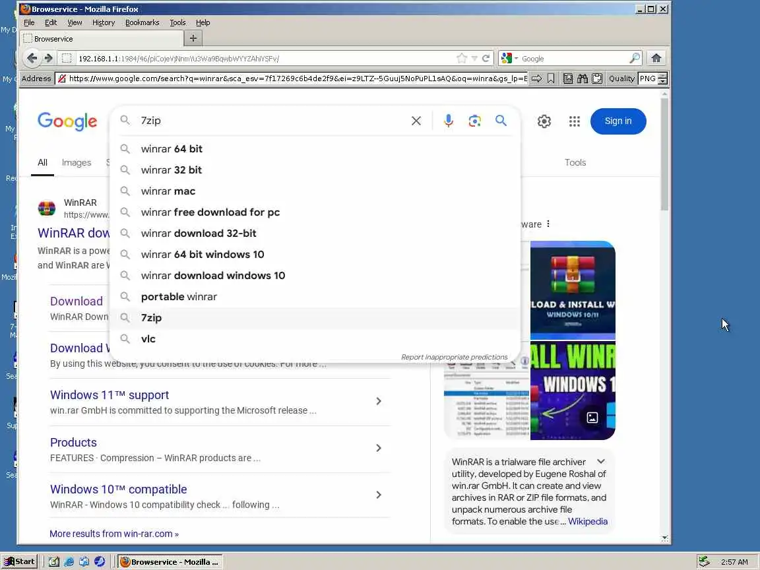Screen dimensions: 760x570
Task: Expand the Windows 11 support sitelink chevron
Action: pos(379,401)
